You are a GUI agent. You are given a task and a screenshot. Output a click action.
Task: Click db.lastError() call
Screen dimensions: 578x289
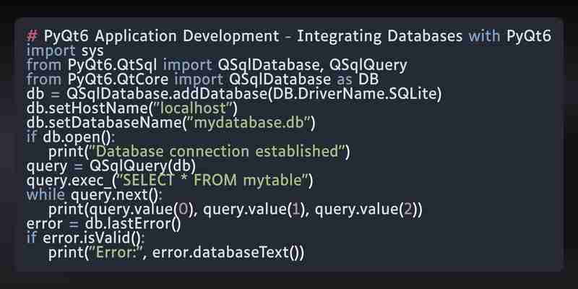tap(133, 224)
